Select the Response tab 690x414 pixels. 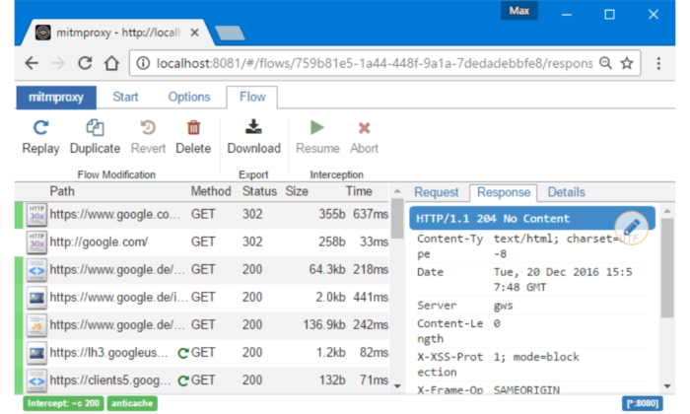[504, 192]
